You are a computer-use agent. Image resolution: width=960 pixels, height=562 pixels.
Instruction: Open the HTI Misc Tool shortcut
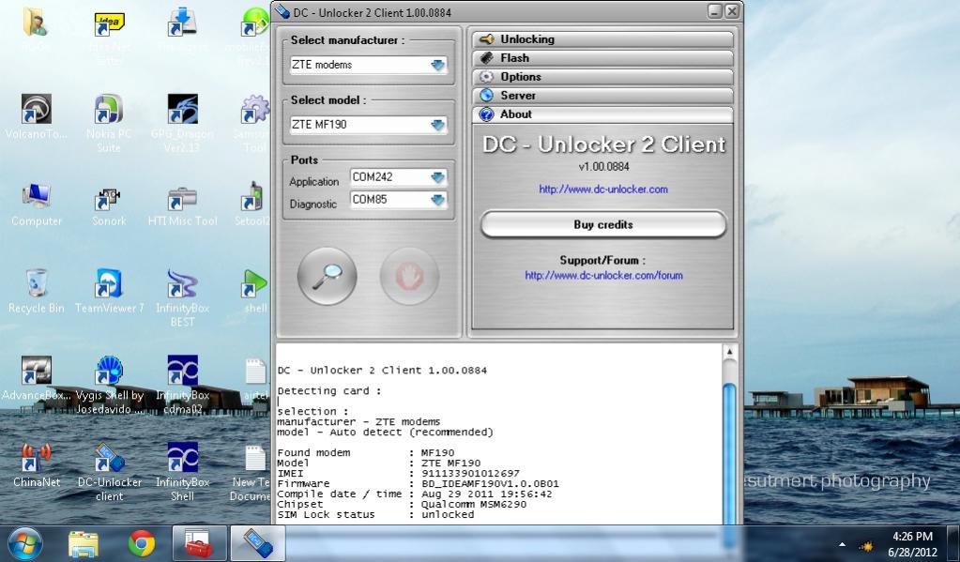click(182, 199)
